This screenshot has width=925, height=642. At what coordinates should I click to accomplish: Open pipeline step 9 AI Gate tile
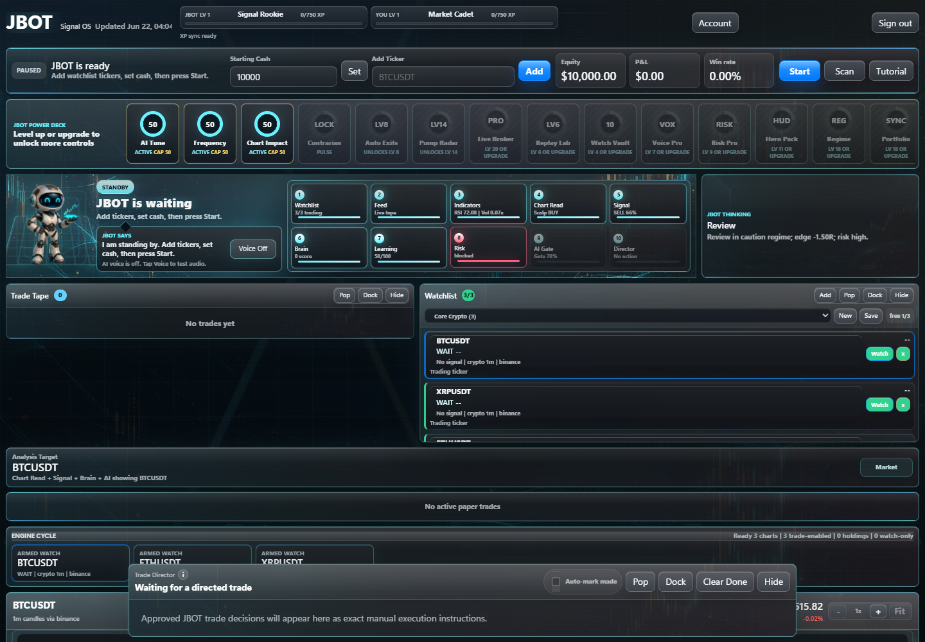[568, 247]
